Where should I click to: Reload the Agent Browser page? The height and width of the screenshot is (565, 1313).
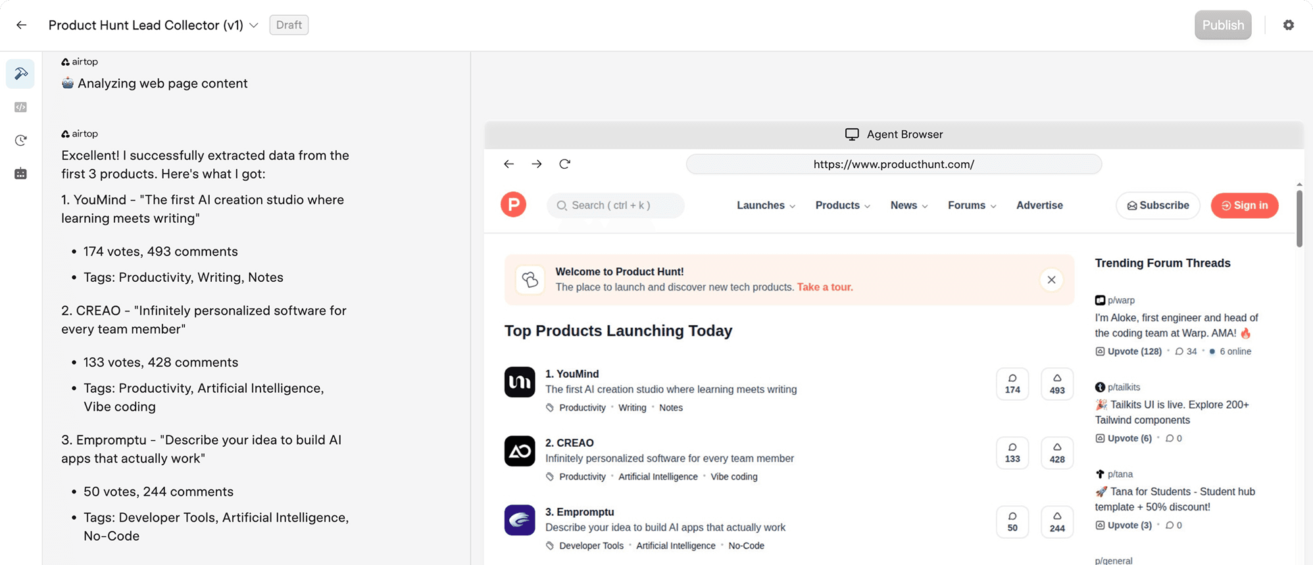pyautogui.click(x=564, y=164)
